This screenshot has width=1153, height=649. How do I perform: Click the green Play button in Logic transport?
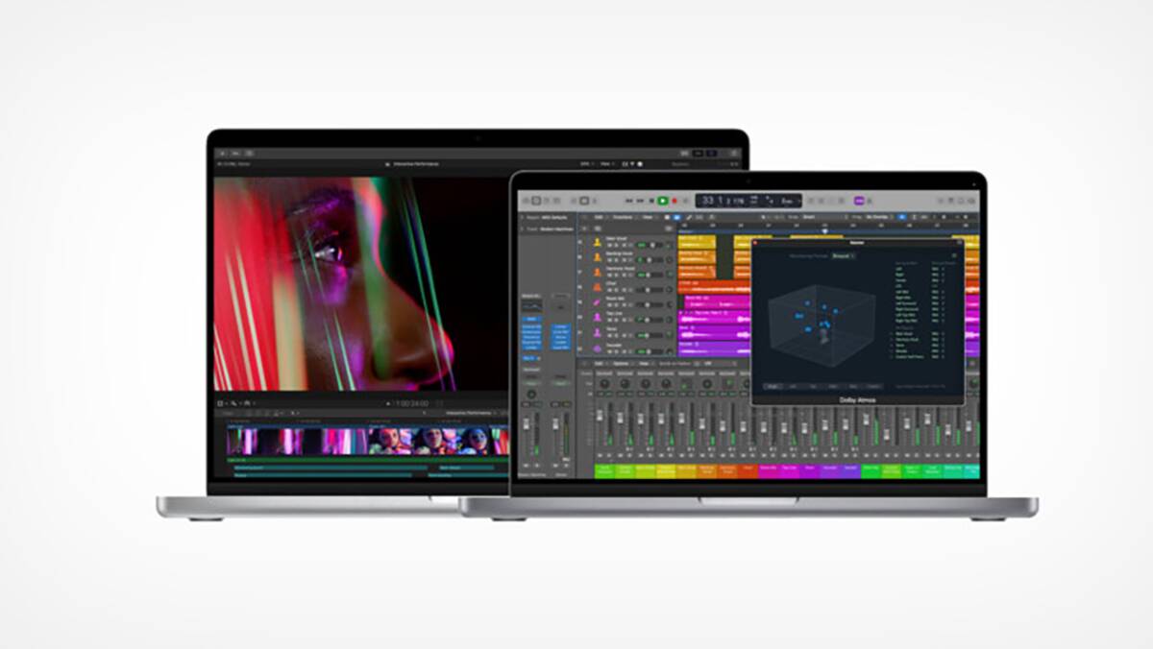click(x=662, y=201)
